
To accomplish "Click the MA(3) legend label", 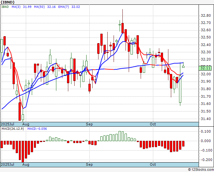I will coord(16,7).
